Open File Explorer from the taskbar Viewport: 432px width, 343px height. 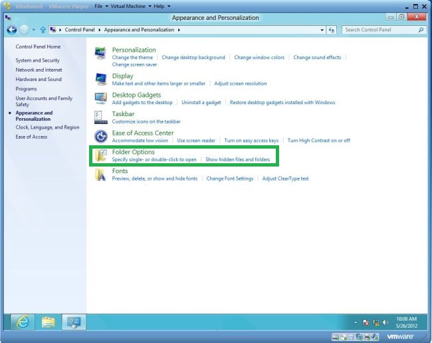click(49, 322)
